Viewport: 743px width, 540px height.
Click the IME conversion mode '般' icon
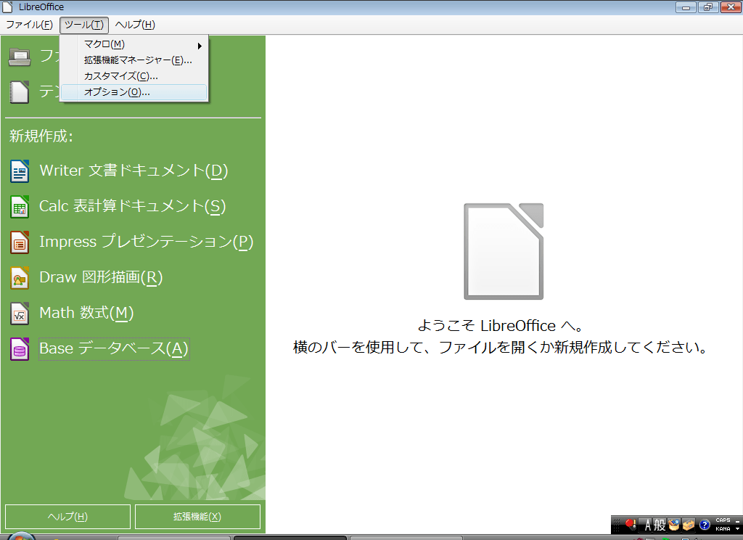tap(660, 525)
